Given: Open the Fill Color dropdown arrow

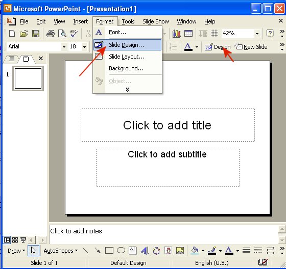Looking at the screenshot, I should (x=203, y=251).
